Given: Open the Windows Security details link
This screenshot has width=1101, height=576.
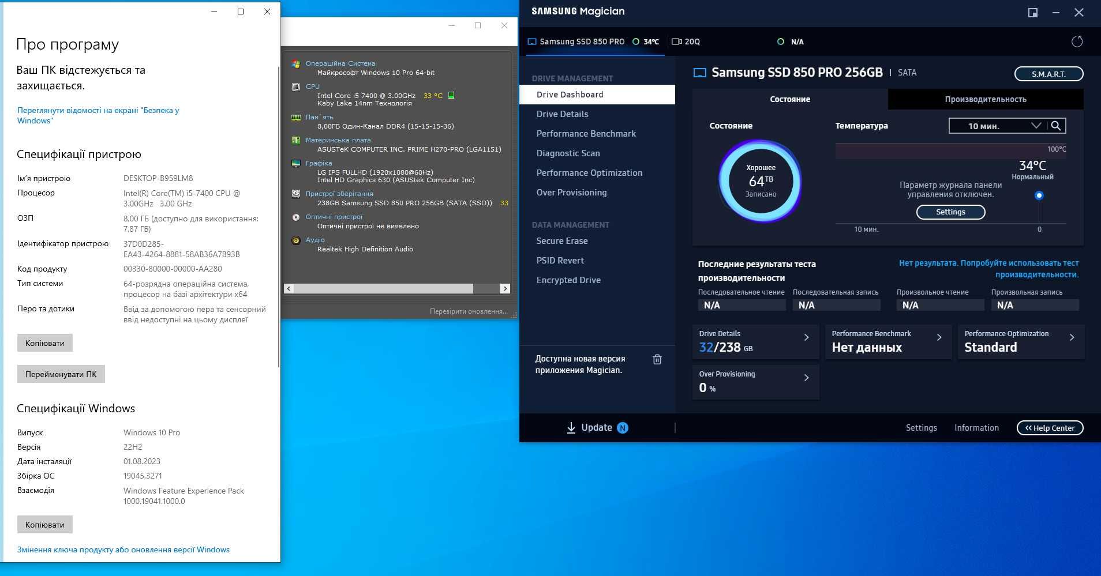Looking at the screenshot, I should pos(98,115).
